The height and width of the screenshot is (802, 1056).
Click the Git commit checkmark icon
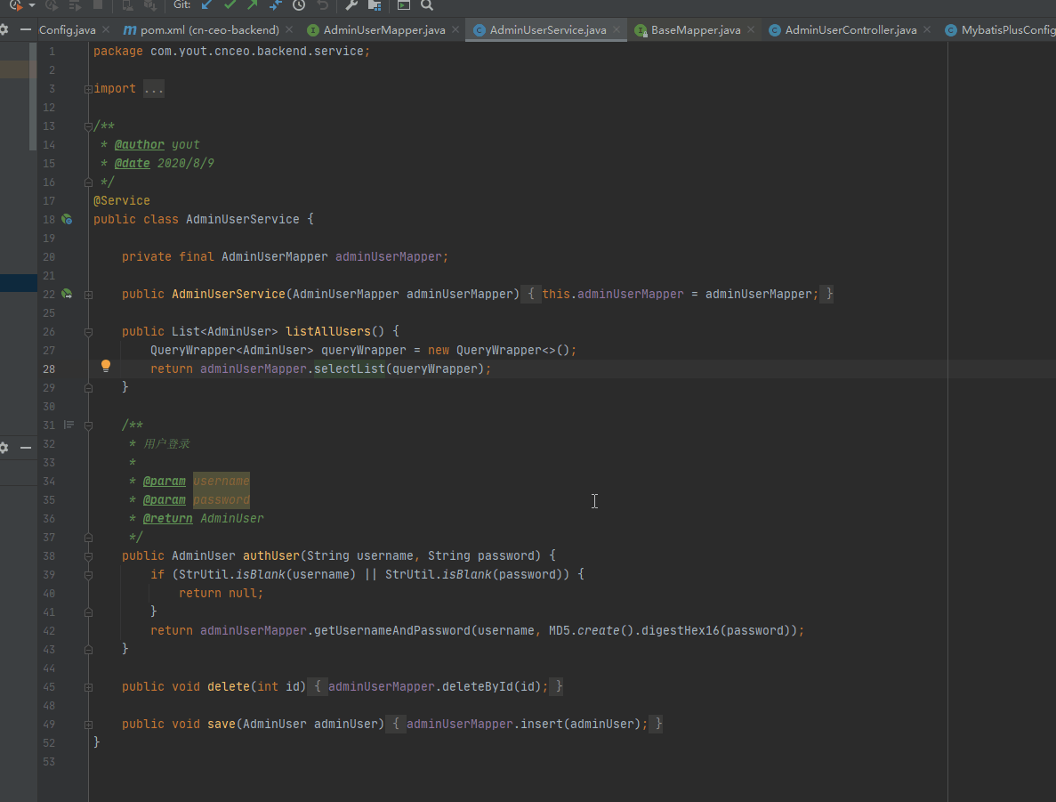pyautogui.click(x=230, y=4)
